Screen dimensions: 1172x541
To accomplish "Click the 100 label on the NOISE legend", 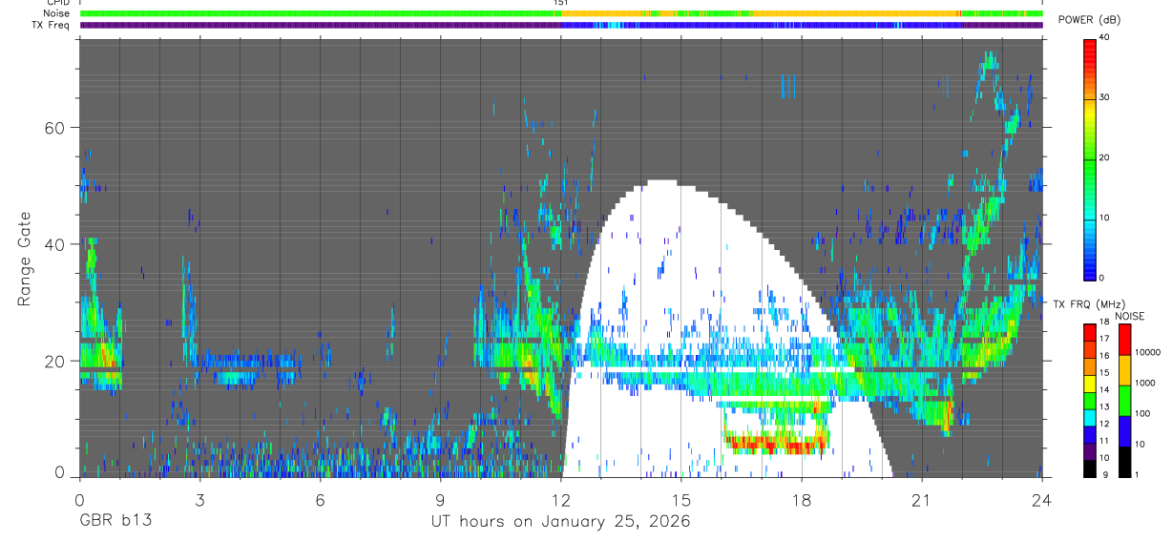I will click(x=1143, y=413).
